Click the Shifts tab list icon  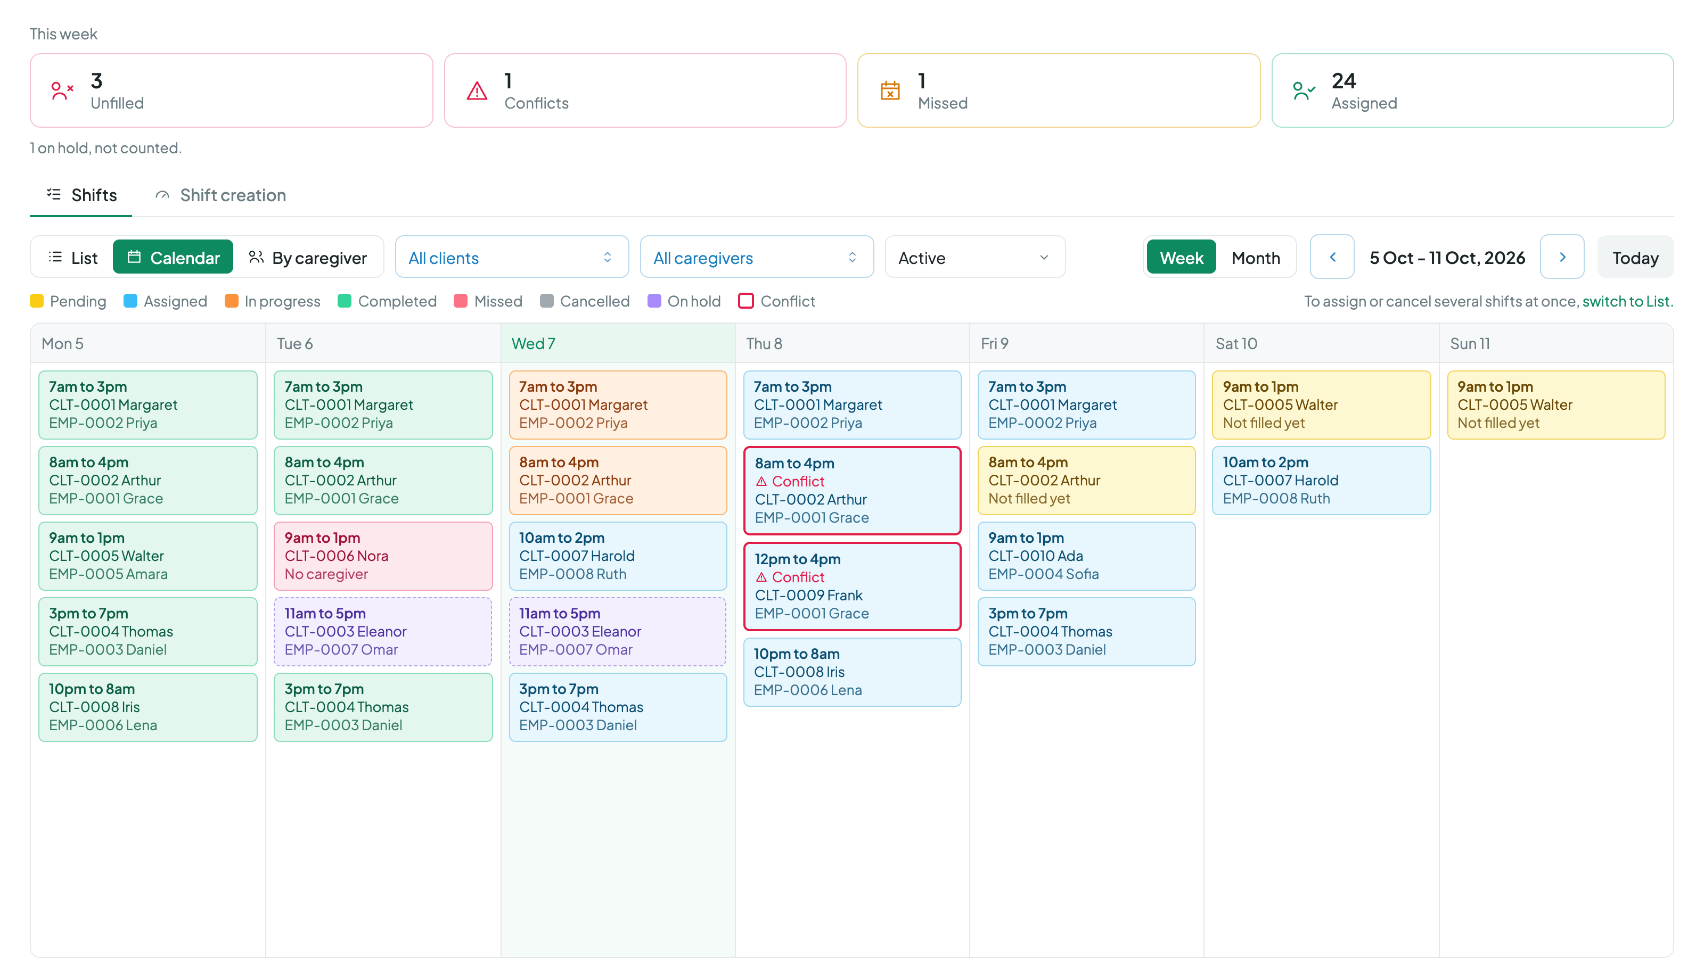click(x=54, y=194)
